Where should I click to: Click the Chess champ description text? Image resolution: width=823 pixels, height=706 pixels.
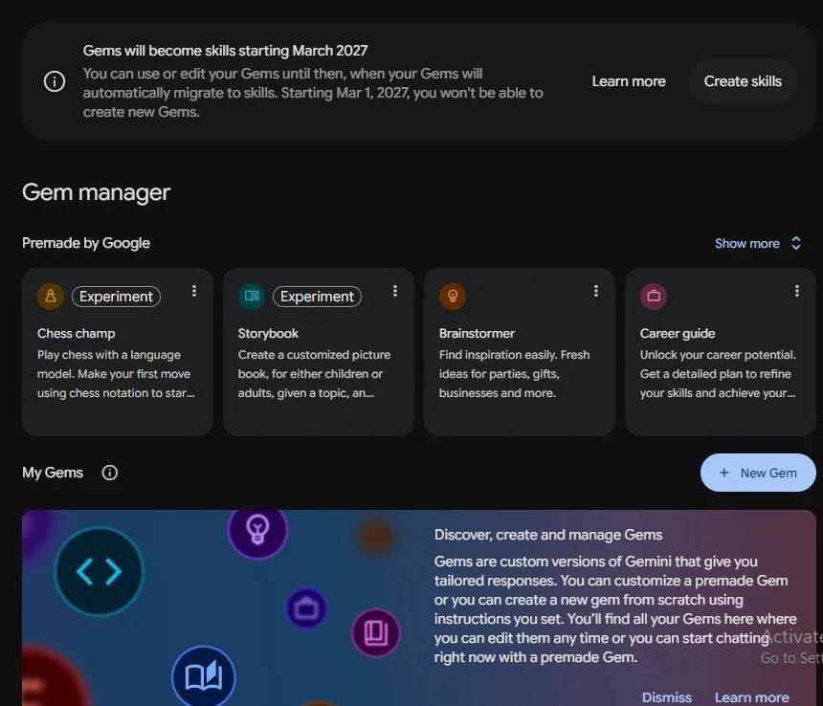[116, 374]
